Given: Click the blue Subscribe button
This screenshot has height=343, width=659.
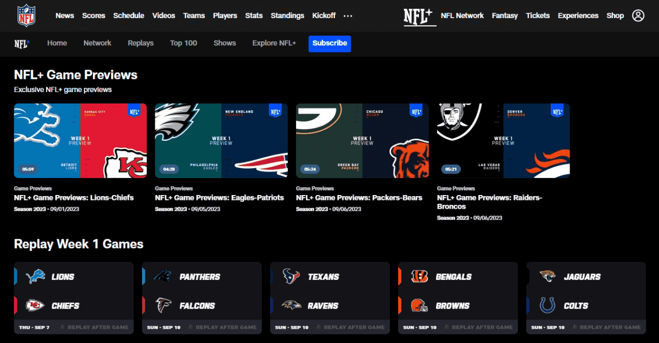Looking at the screenshot, I should (329, 43).
